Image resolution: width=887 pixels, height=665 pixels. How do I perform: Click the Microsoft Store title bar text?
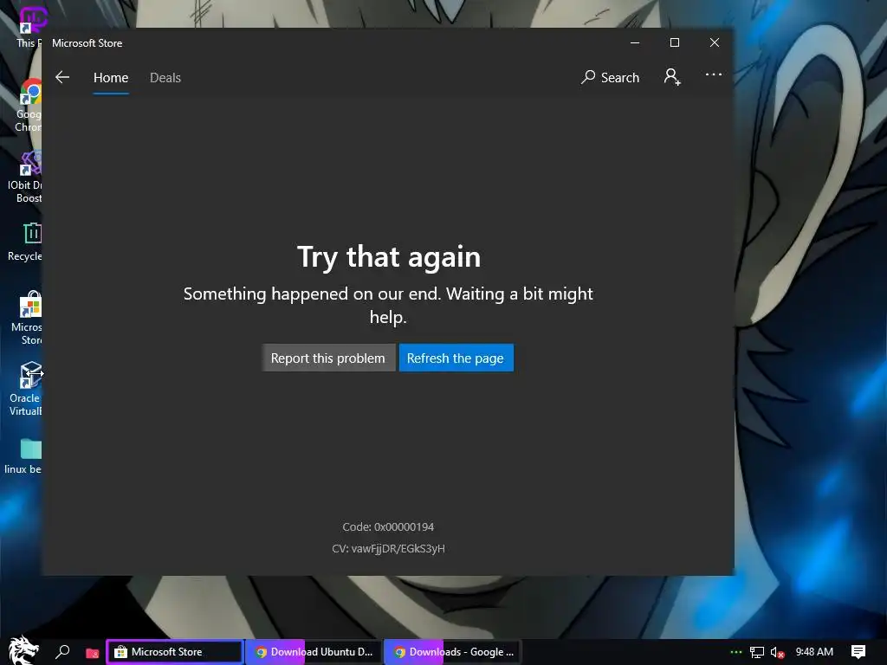click(87, 43)
